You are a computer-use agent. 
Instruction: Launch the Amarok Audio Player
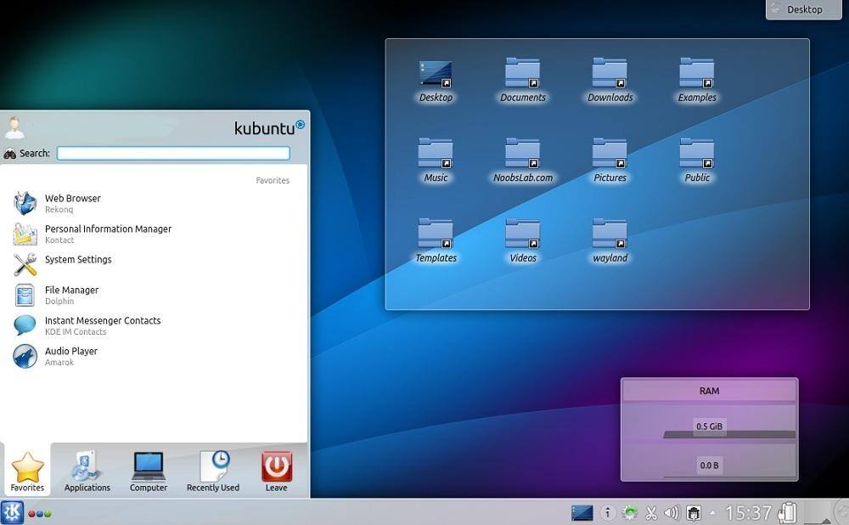(x=70, y=356)
